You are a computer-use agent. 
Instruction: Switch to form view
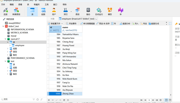click(170, 100)
